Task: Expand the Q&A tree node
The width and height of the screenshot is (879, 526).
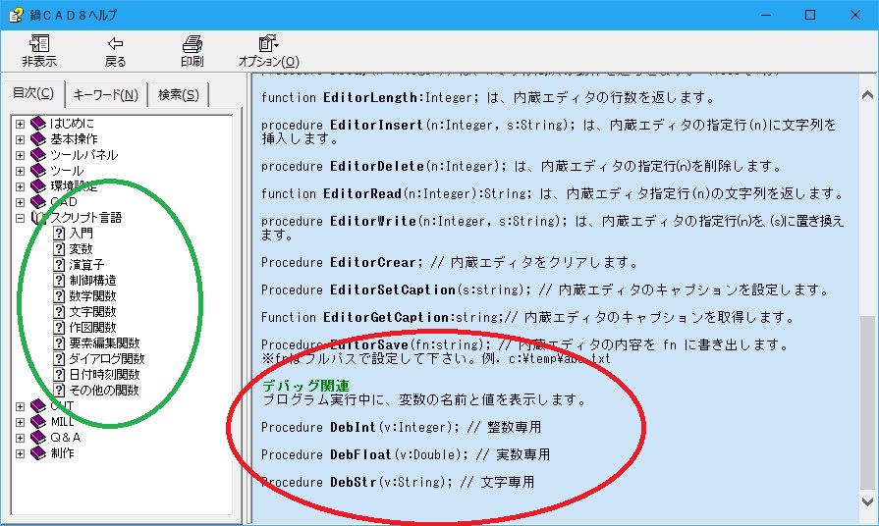Action: pos(21,438)
